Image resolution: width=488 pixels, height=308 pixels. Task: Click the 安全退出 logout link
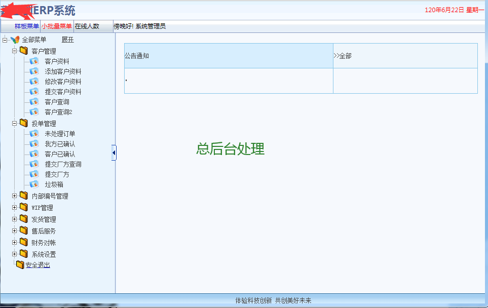37,264
